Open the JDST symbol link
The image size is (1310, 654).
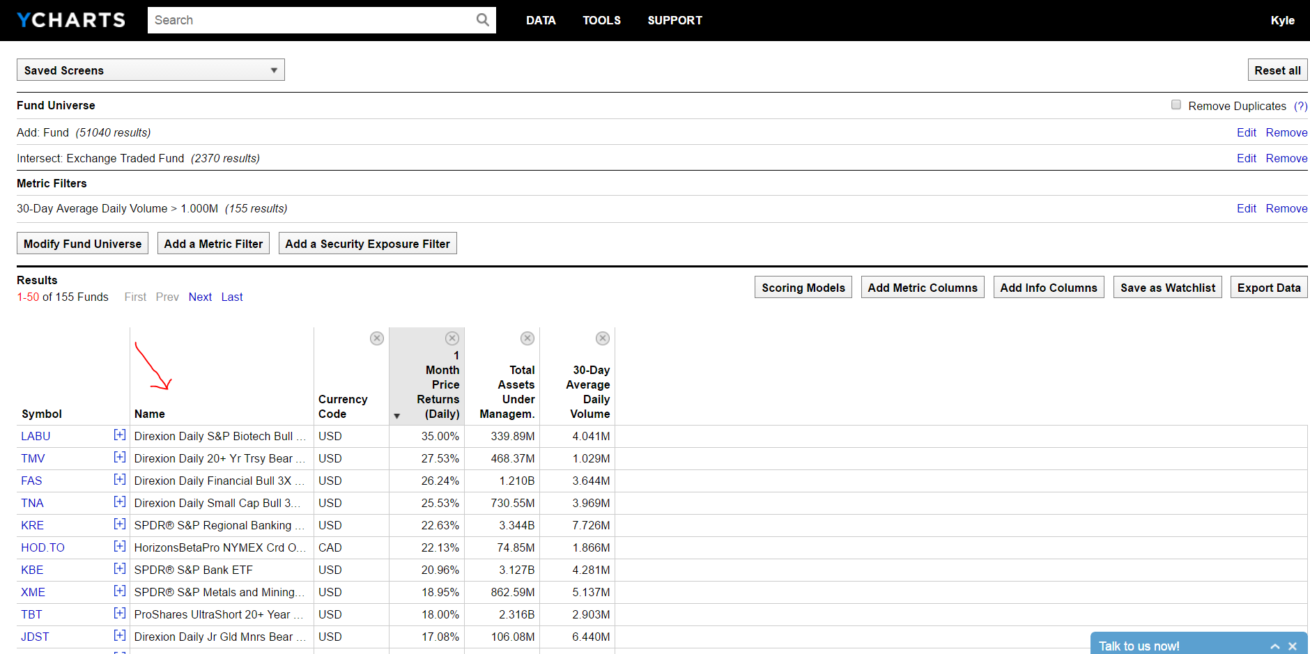tap(35, 637)
